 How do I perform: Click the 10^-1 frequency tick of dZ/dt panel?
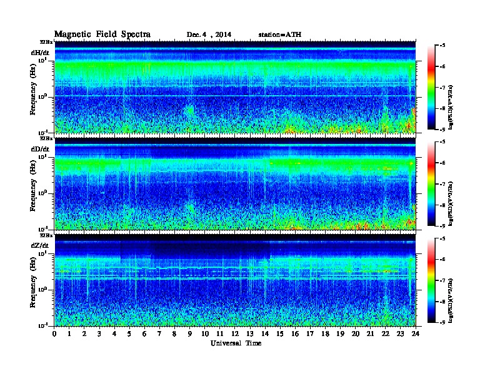click(42, 326)
